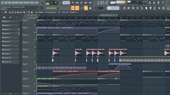This screenshot has width=170, height=95.
Task: Show automation clips in picker panel
Action: 17,17
